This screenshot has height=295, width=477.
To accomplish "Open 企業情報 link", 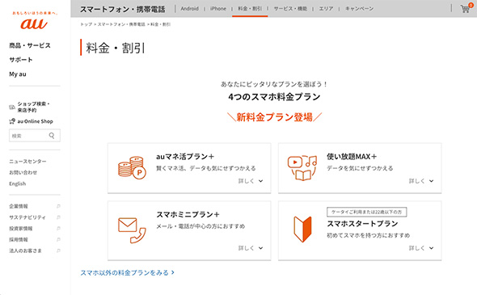I will tap(19, 206).
